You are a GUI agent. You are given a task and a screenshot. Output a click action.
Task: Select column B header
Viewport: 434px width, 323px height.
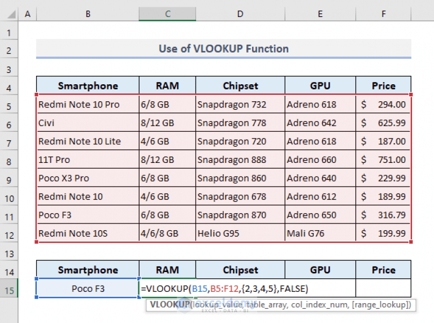pyautogui.click(x=88, y=14)
